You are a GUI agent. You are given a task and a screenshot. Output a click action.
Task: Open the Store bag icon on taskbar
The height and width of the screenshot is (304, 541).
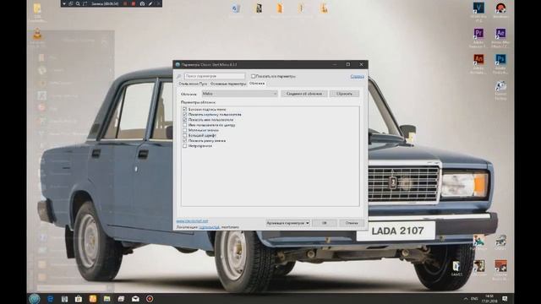click(x=79, y=299)
